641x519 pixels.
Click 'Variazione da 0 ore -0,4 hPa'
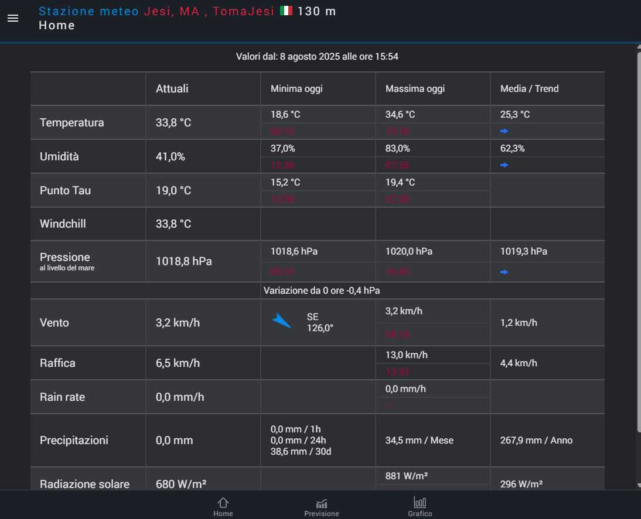click(x=322, y=290)
